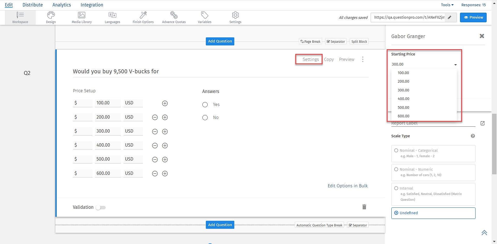The height and width of the screenshot is (244, 497).
Task: Choose Nominal - Categorical scale type
Action: coord(433,153)
